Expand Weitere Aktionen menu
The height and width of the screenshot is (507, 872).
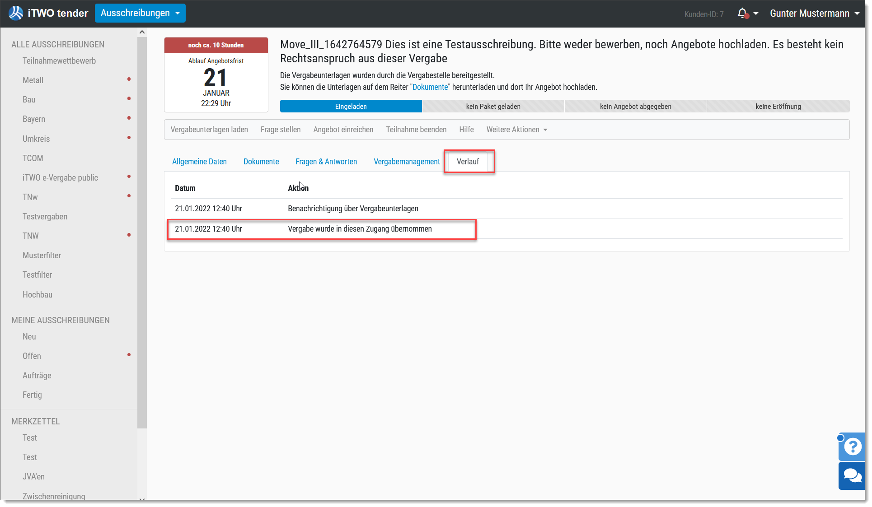(517, 130)
